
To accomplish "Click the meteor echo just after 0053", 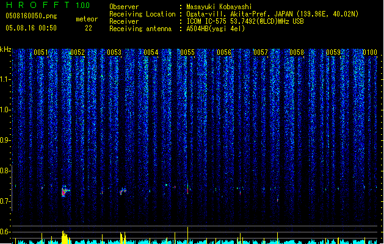I will [123, 191].
